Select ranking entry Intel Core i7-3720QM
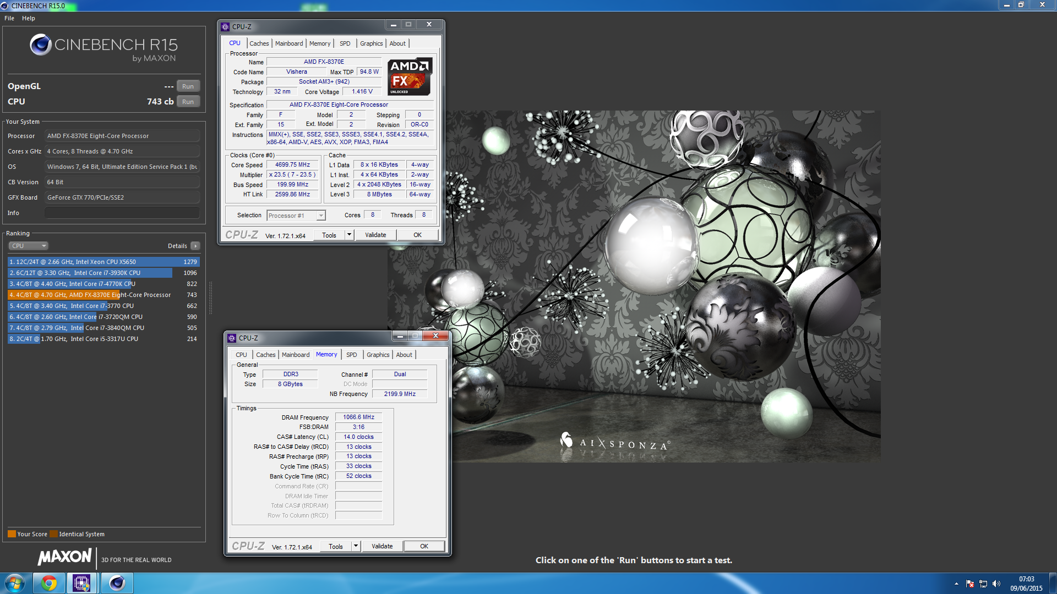Screen dimensions: 1057x594 coord(103,317)
